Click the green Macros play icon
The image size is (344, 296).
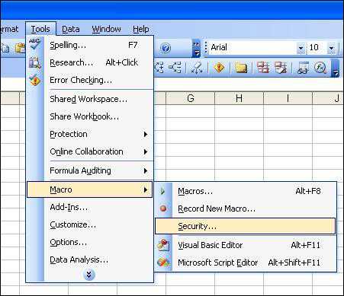pos(162,191)
